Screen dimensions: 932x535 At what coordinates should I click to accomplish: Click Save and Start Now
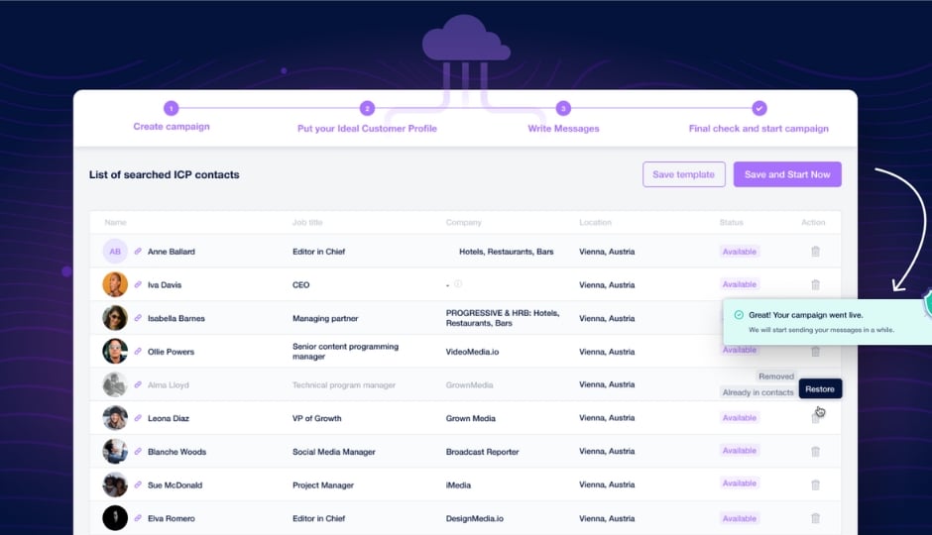coord(787,174)
